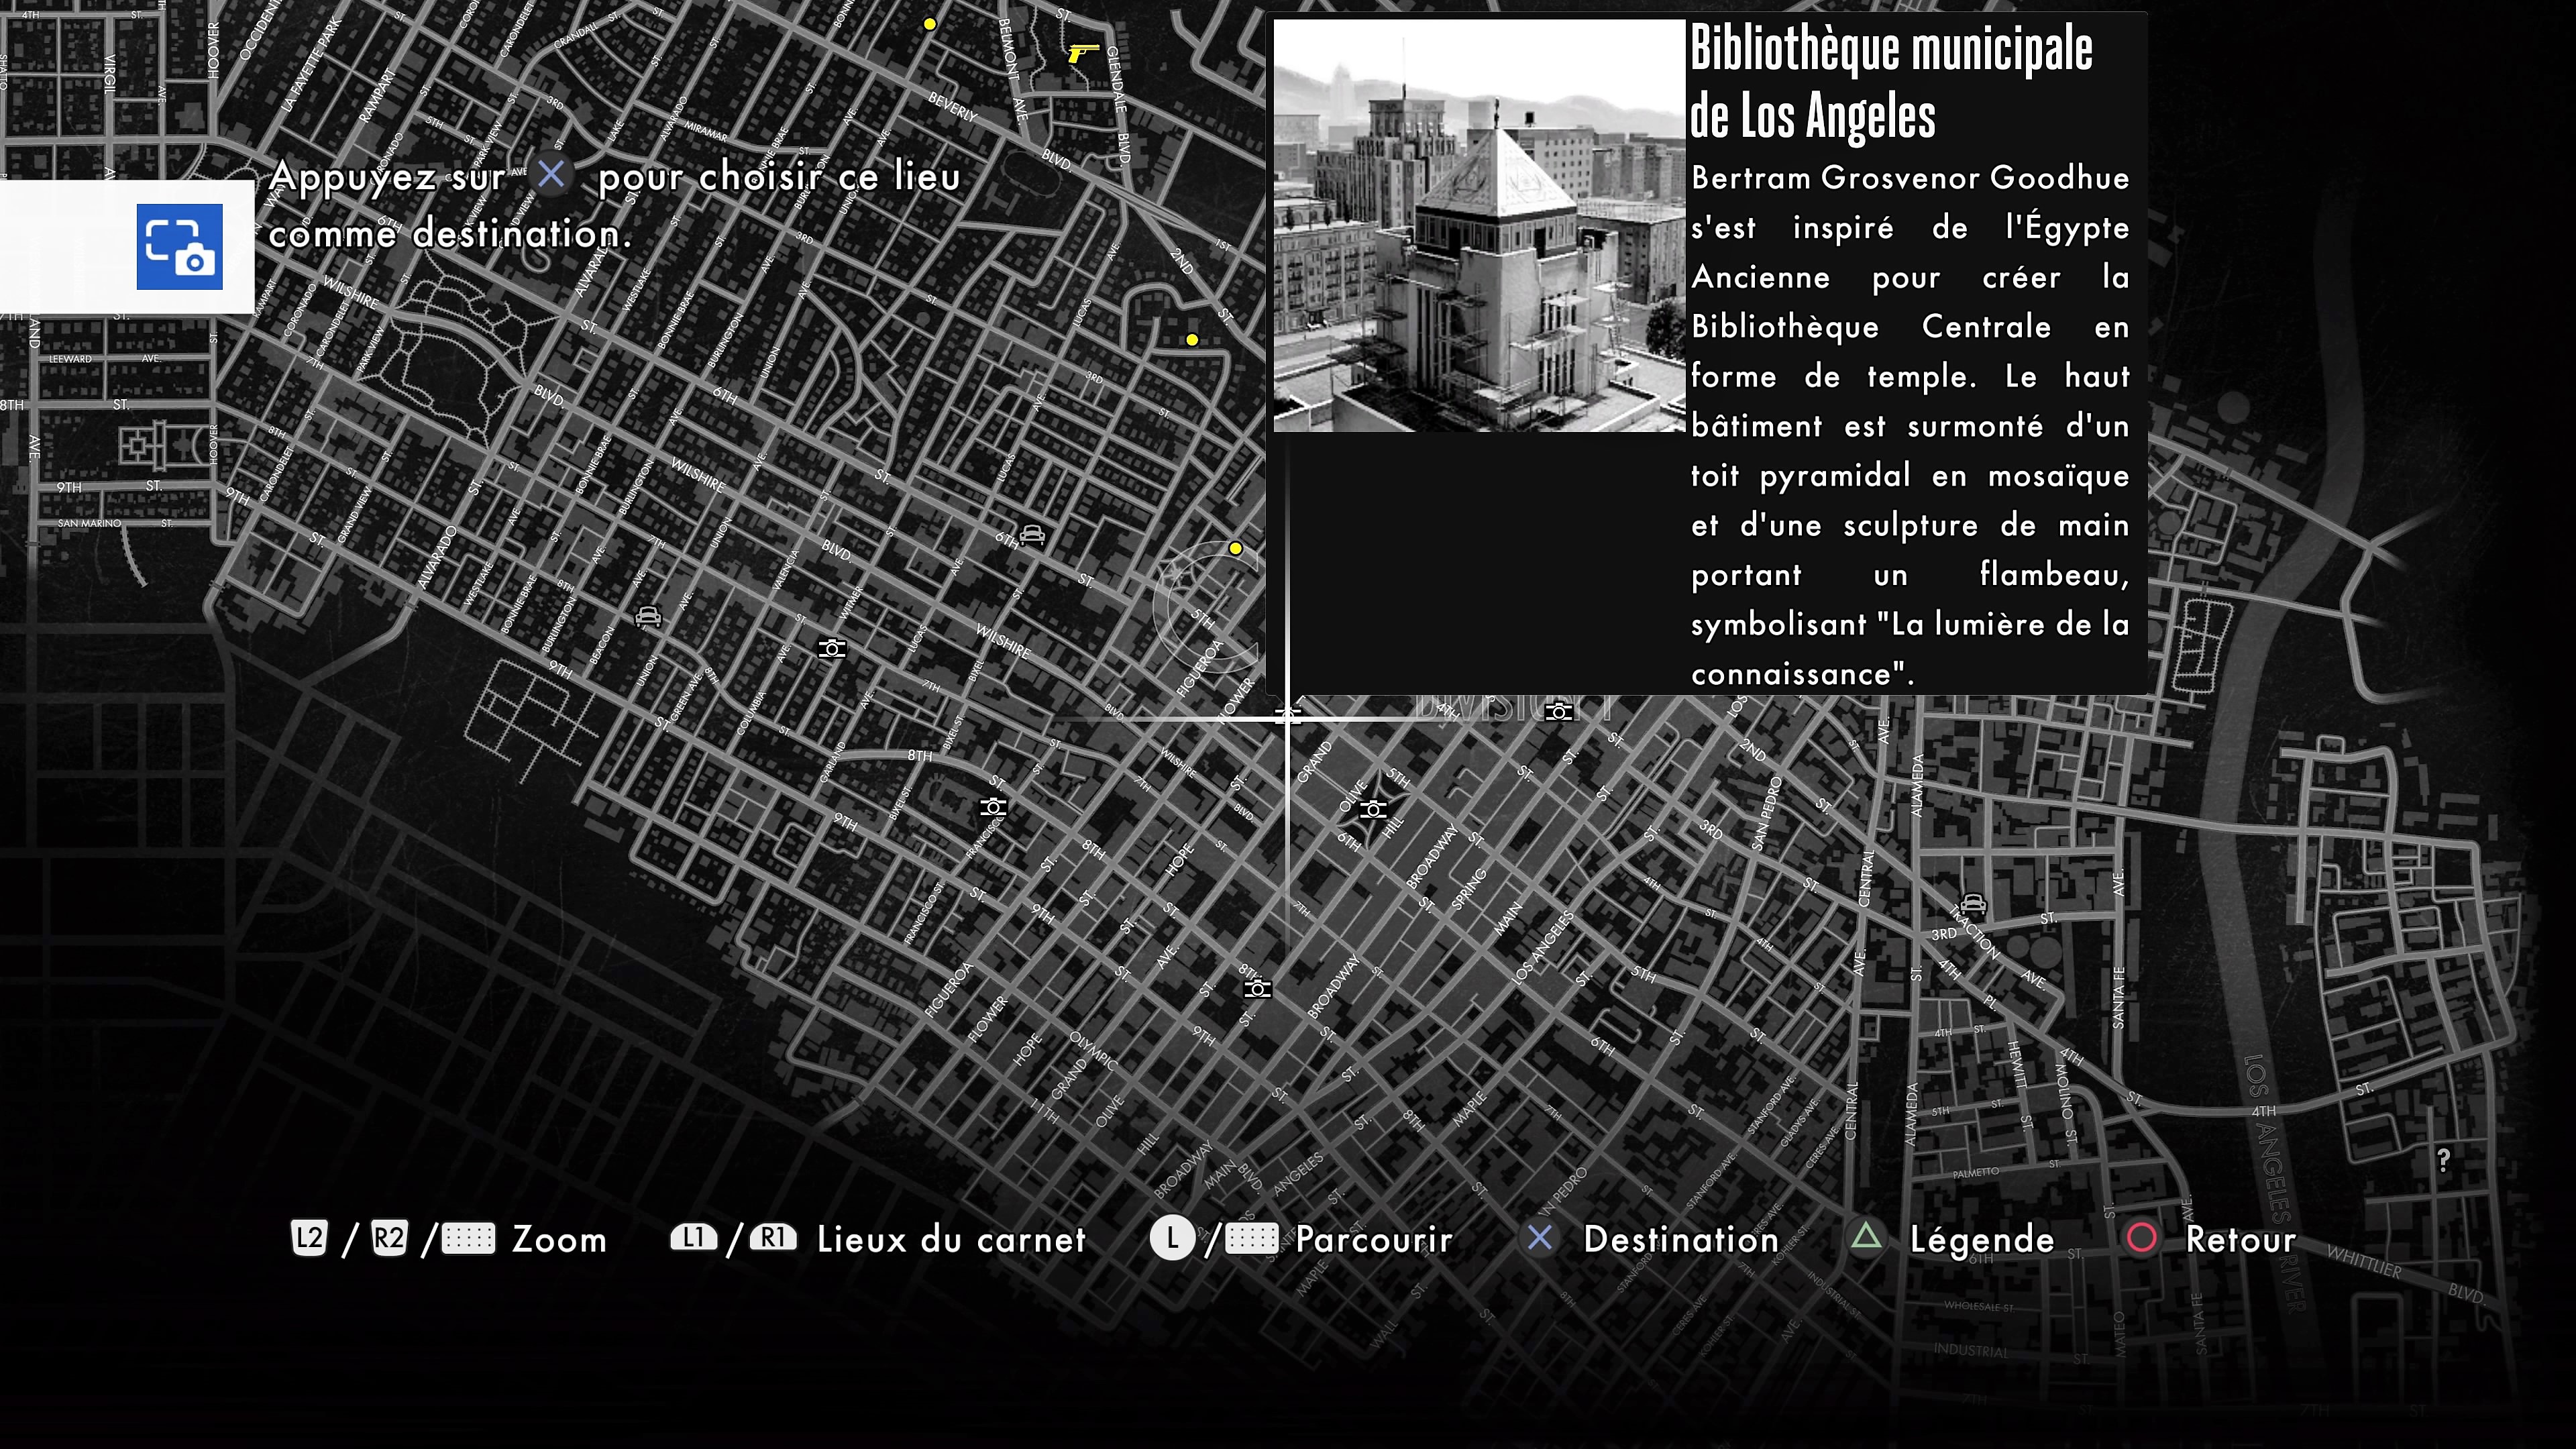Set location with the Destination prompt

(1681, 1240)
